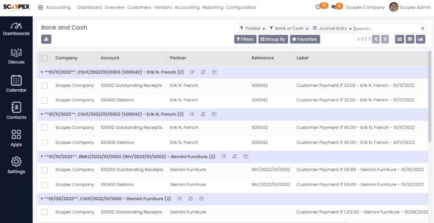This screenshot has height=223, width=434.
Task: Open the Dashboards sidebar icon
Action: [17, 29]
